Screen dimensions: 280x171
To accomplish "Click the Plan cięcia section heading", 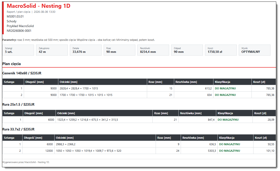I will 12,64.
